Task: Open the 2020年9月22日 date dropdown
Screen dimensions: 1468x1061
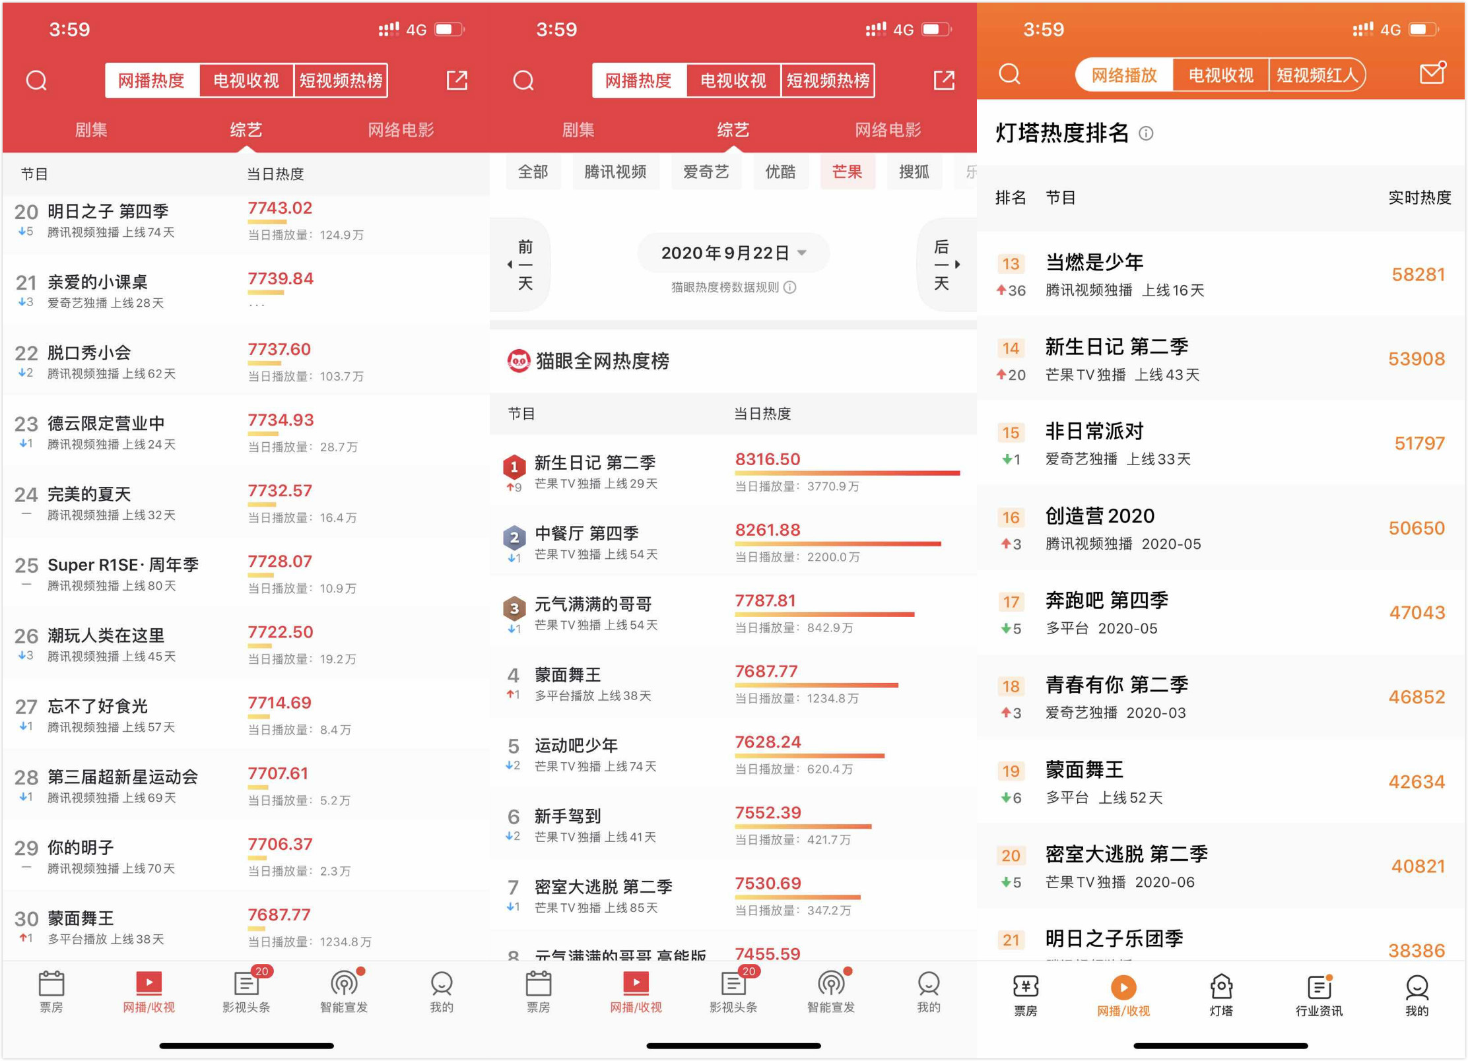Action: [x=733, y=253]
